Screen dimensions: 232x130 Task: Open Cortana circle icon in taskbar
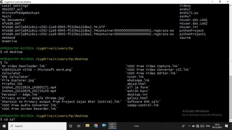coord(71,126)
